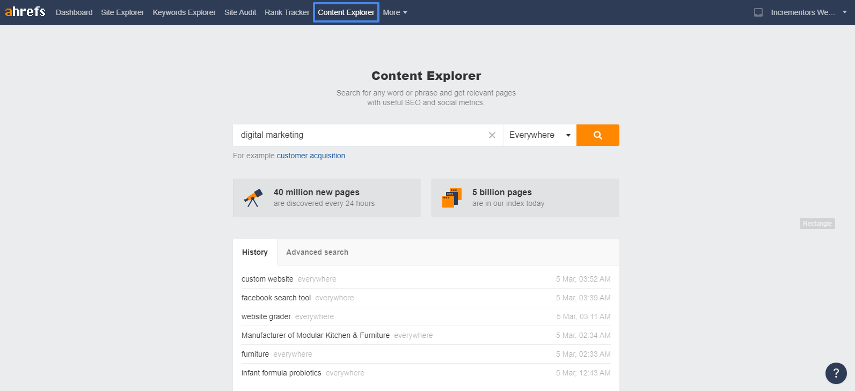Click timestamp 5 Mar, 02:33 AM
This screenshot has width=855, height=391.
point(583,354)
